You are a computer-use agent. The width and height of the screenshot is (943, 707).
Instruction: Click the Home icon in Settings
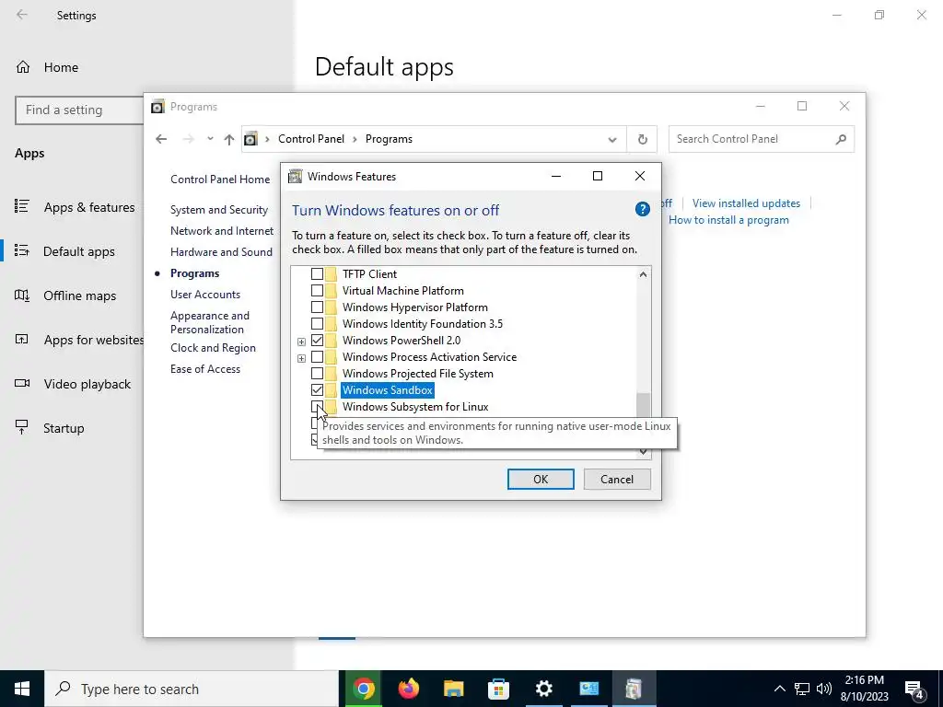point(23,66)
